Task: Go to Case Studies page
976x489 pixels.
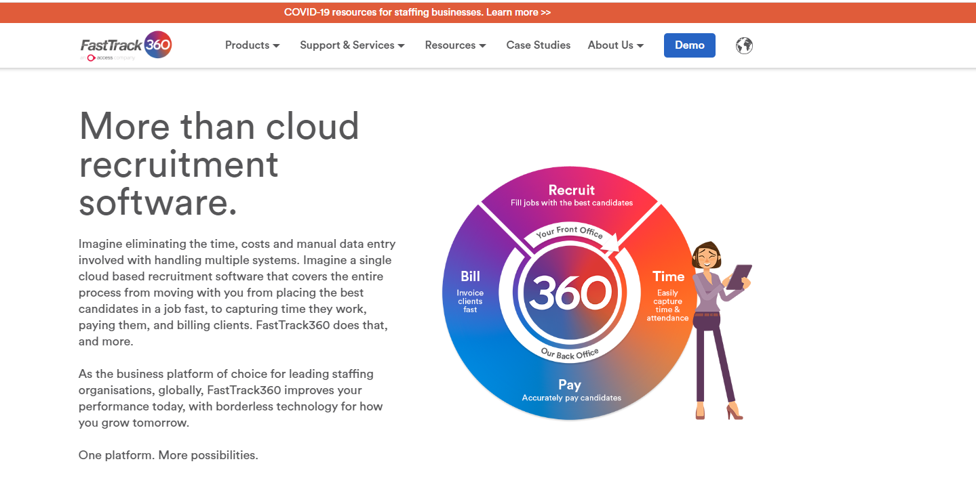Action: (x=538, y=45)
